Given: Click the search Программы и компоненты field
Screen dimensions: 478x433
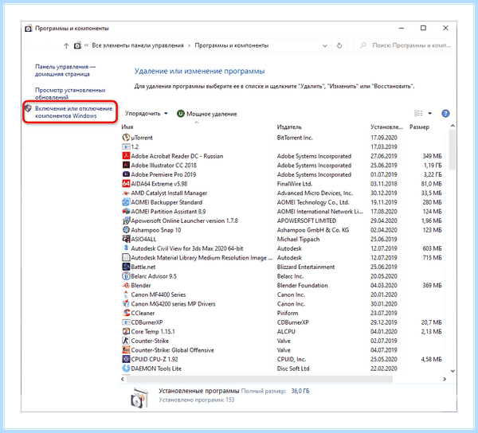Looking at the screenshot, I should click(x=402, y=45).
